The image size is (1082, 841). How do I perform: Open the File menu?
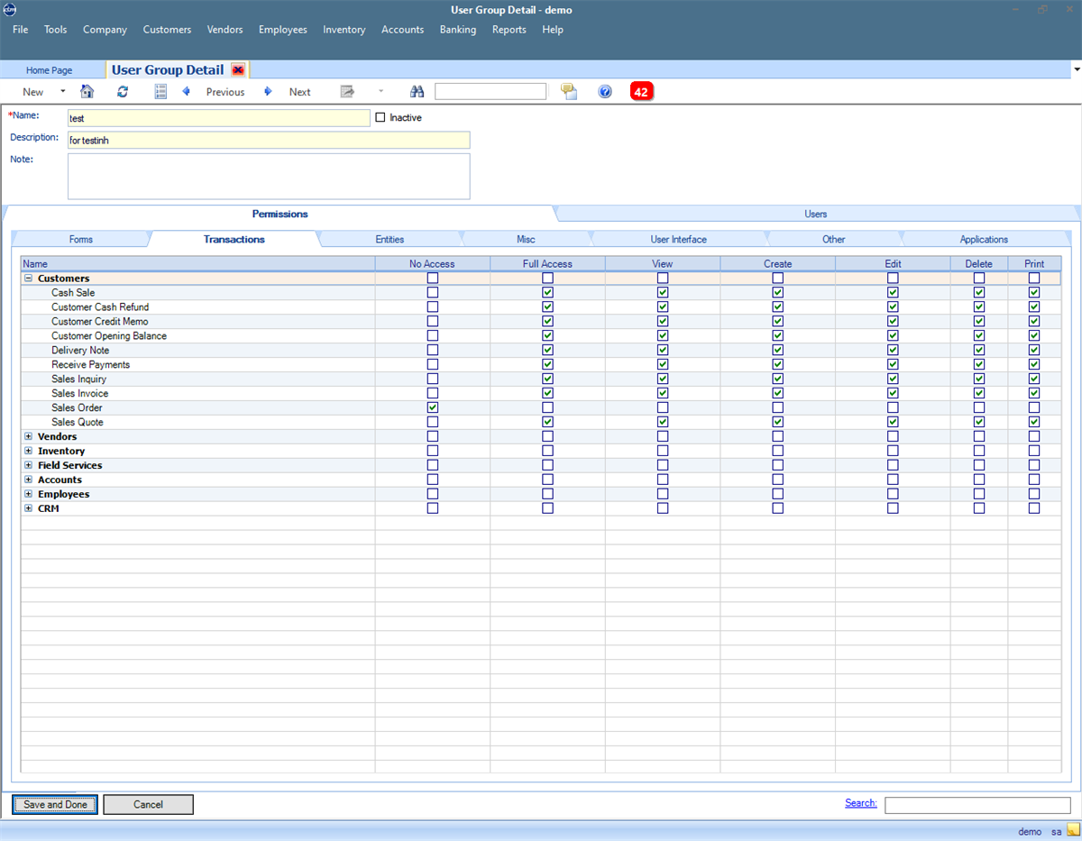point(20,30)
